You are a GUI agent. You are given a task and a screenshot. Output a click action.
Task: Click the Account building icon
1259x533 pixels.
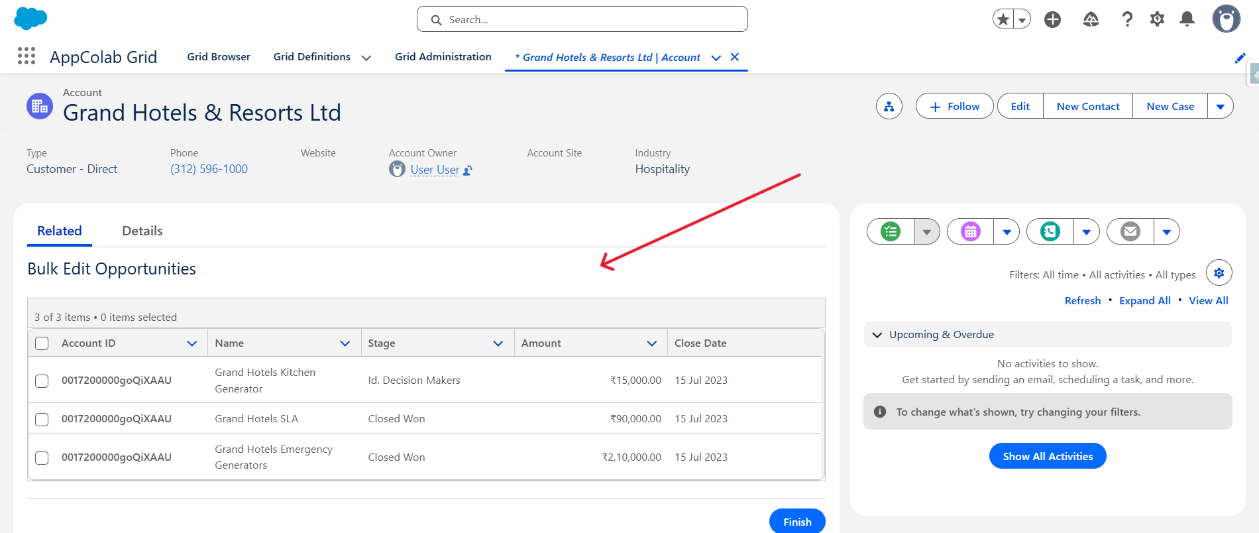point(40,106)
